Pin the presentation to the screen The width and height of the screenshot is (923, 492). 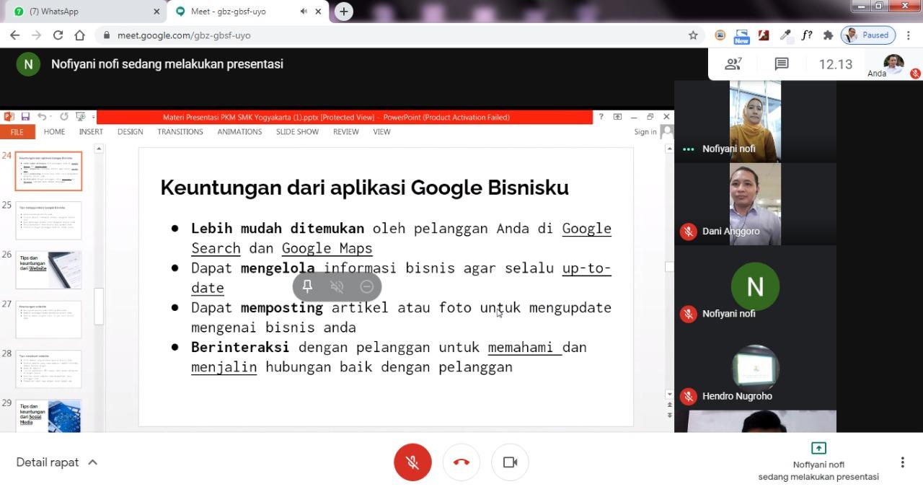[x=307, y=286]
